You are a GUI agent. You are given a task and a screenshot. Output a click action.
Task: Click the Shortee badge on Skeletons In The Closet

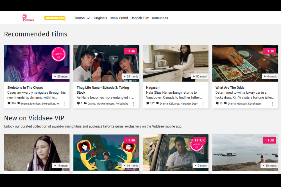coord(59,54)
